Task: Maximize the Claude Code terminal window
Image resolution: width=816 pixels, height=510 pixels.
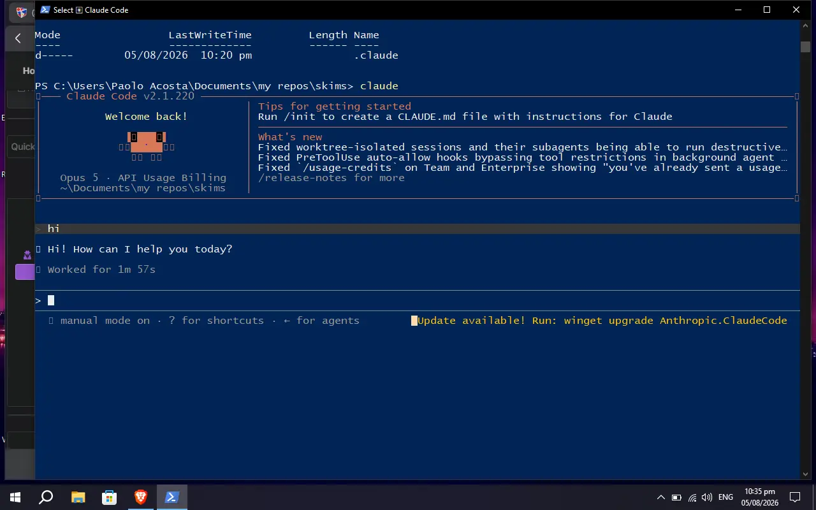Action: pos(767,10)
